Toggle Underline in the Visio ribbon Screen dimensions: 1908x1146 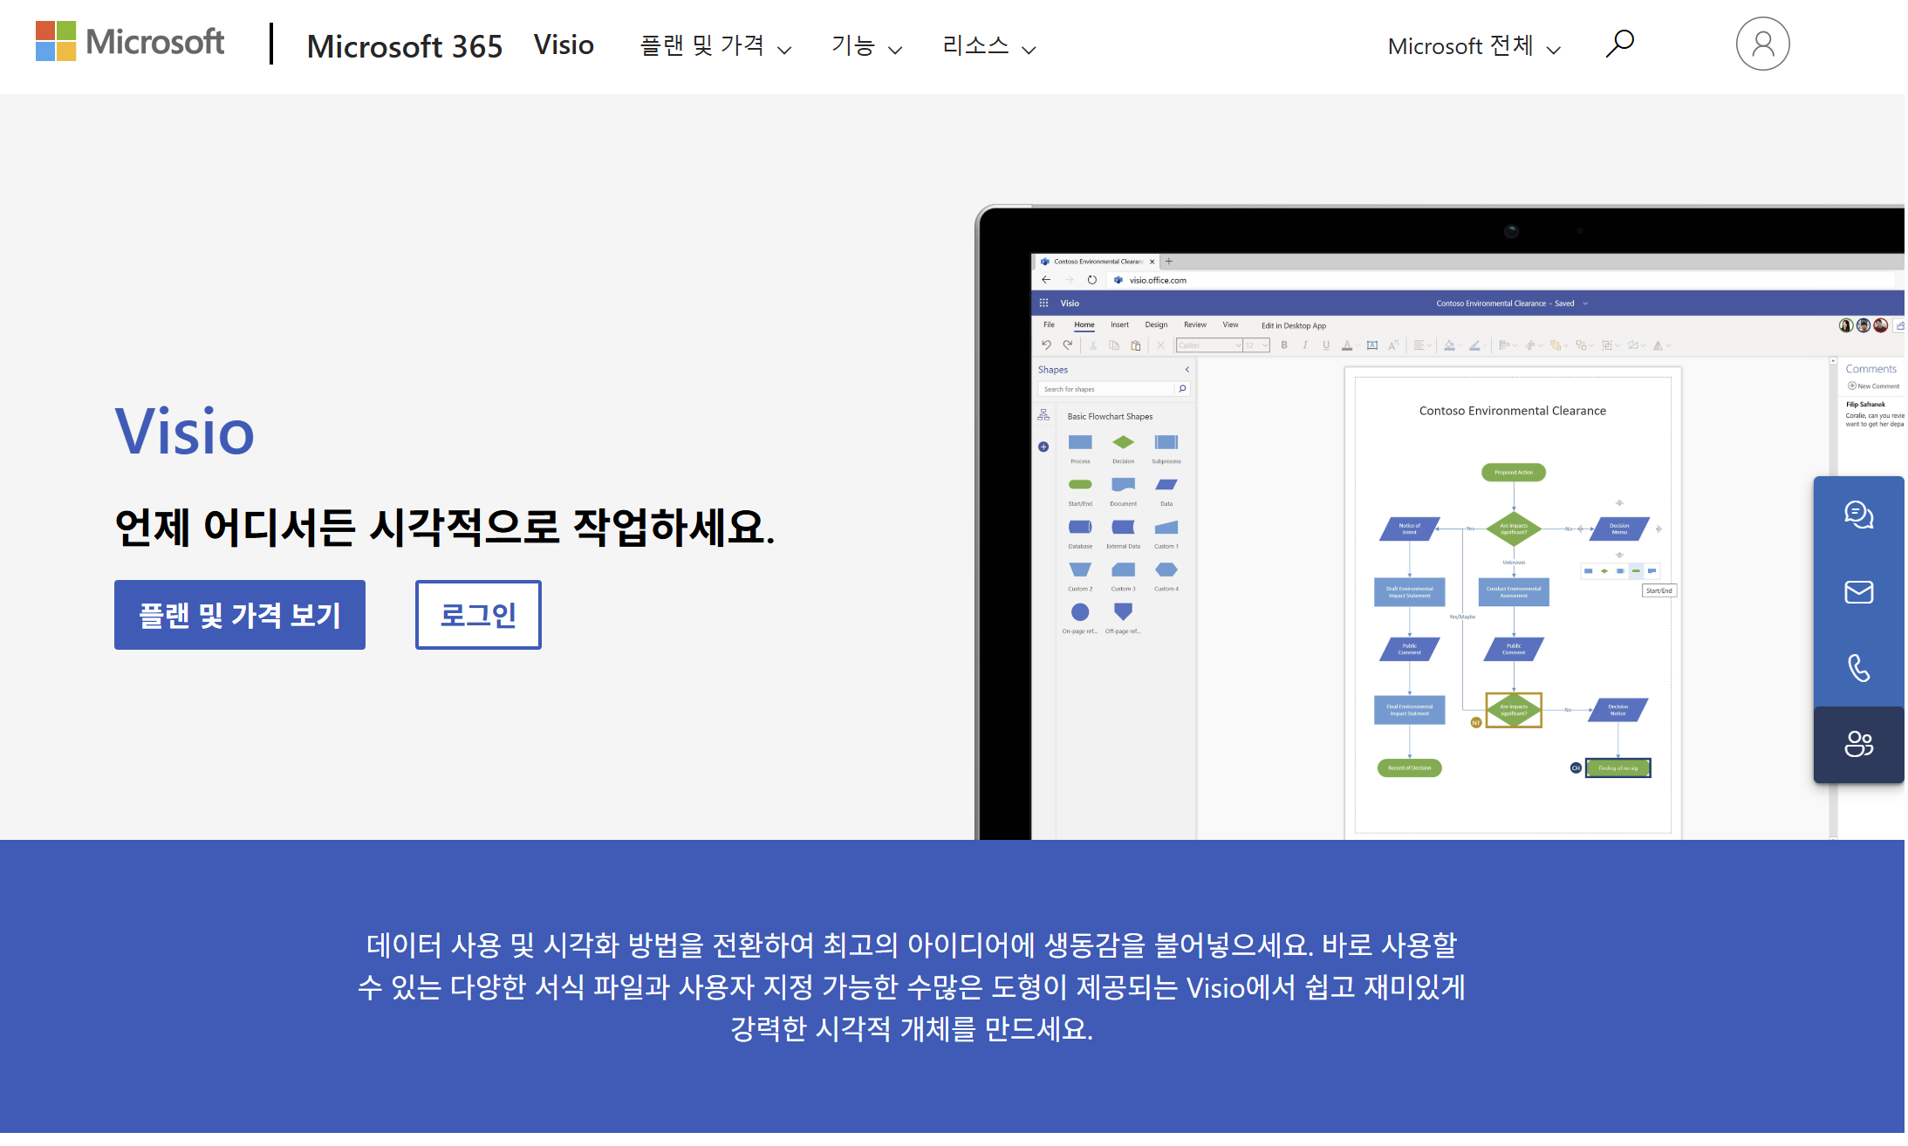[1326, 345]
